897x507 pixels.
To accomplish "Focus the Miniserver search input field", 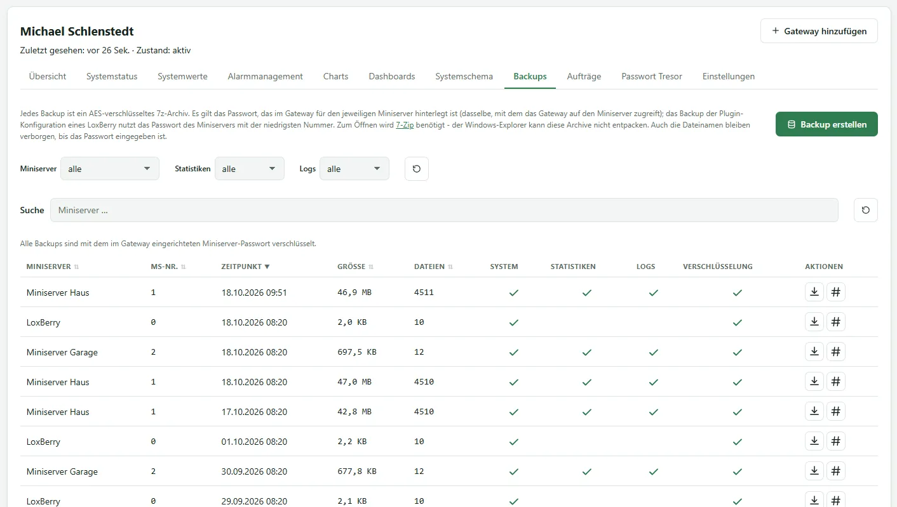I will 444,210.
